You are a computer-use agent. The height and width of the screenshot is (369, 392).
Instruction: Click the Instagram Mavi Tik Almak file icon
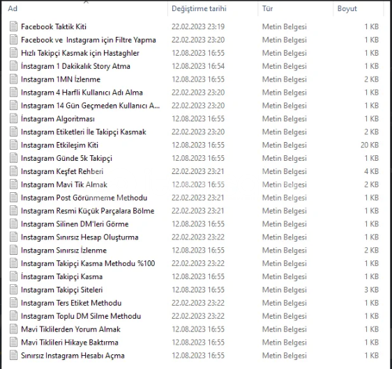pyautogui.click(x=13, y=184)
